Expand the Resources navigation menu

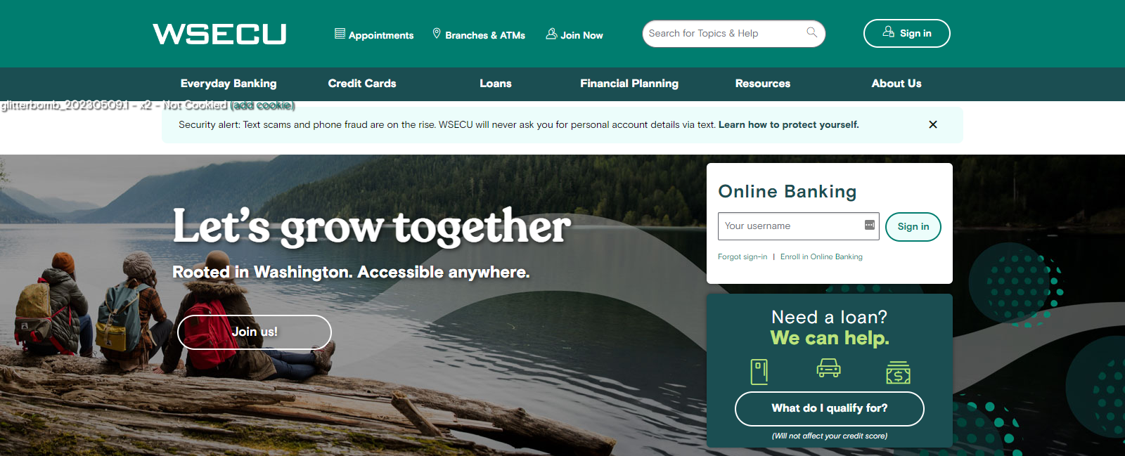click(x=763, y=84)
